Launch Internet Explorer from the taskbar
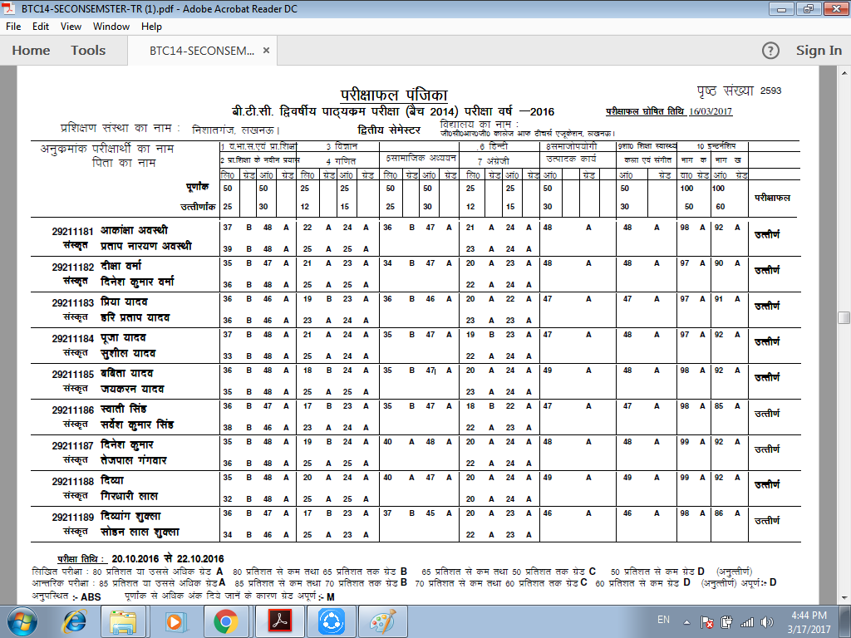Screen dimensions: 851x638 coord(74,621)
